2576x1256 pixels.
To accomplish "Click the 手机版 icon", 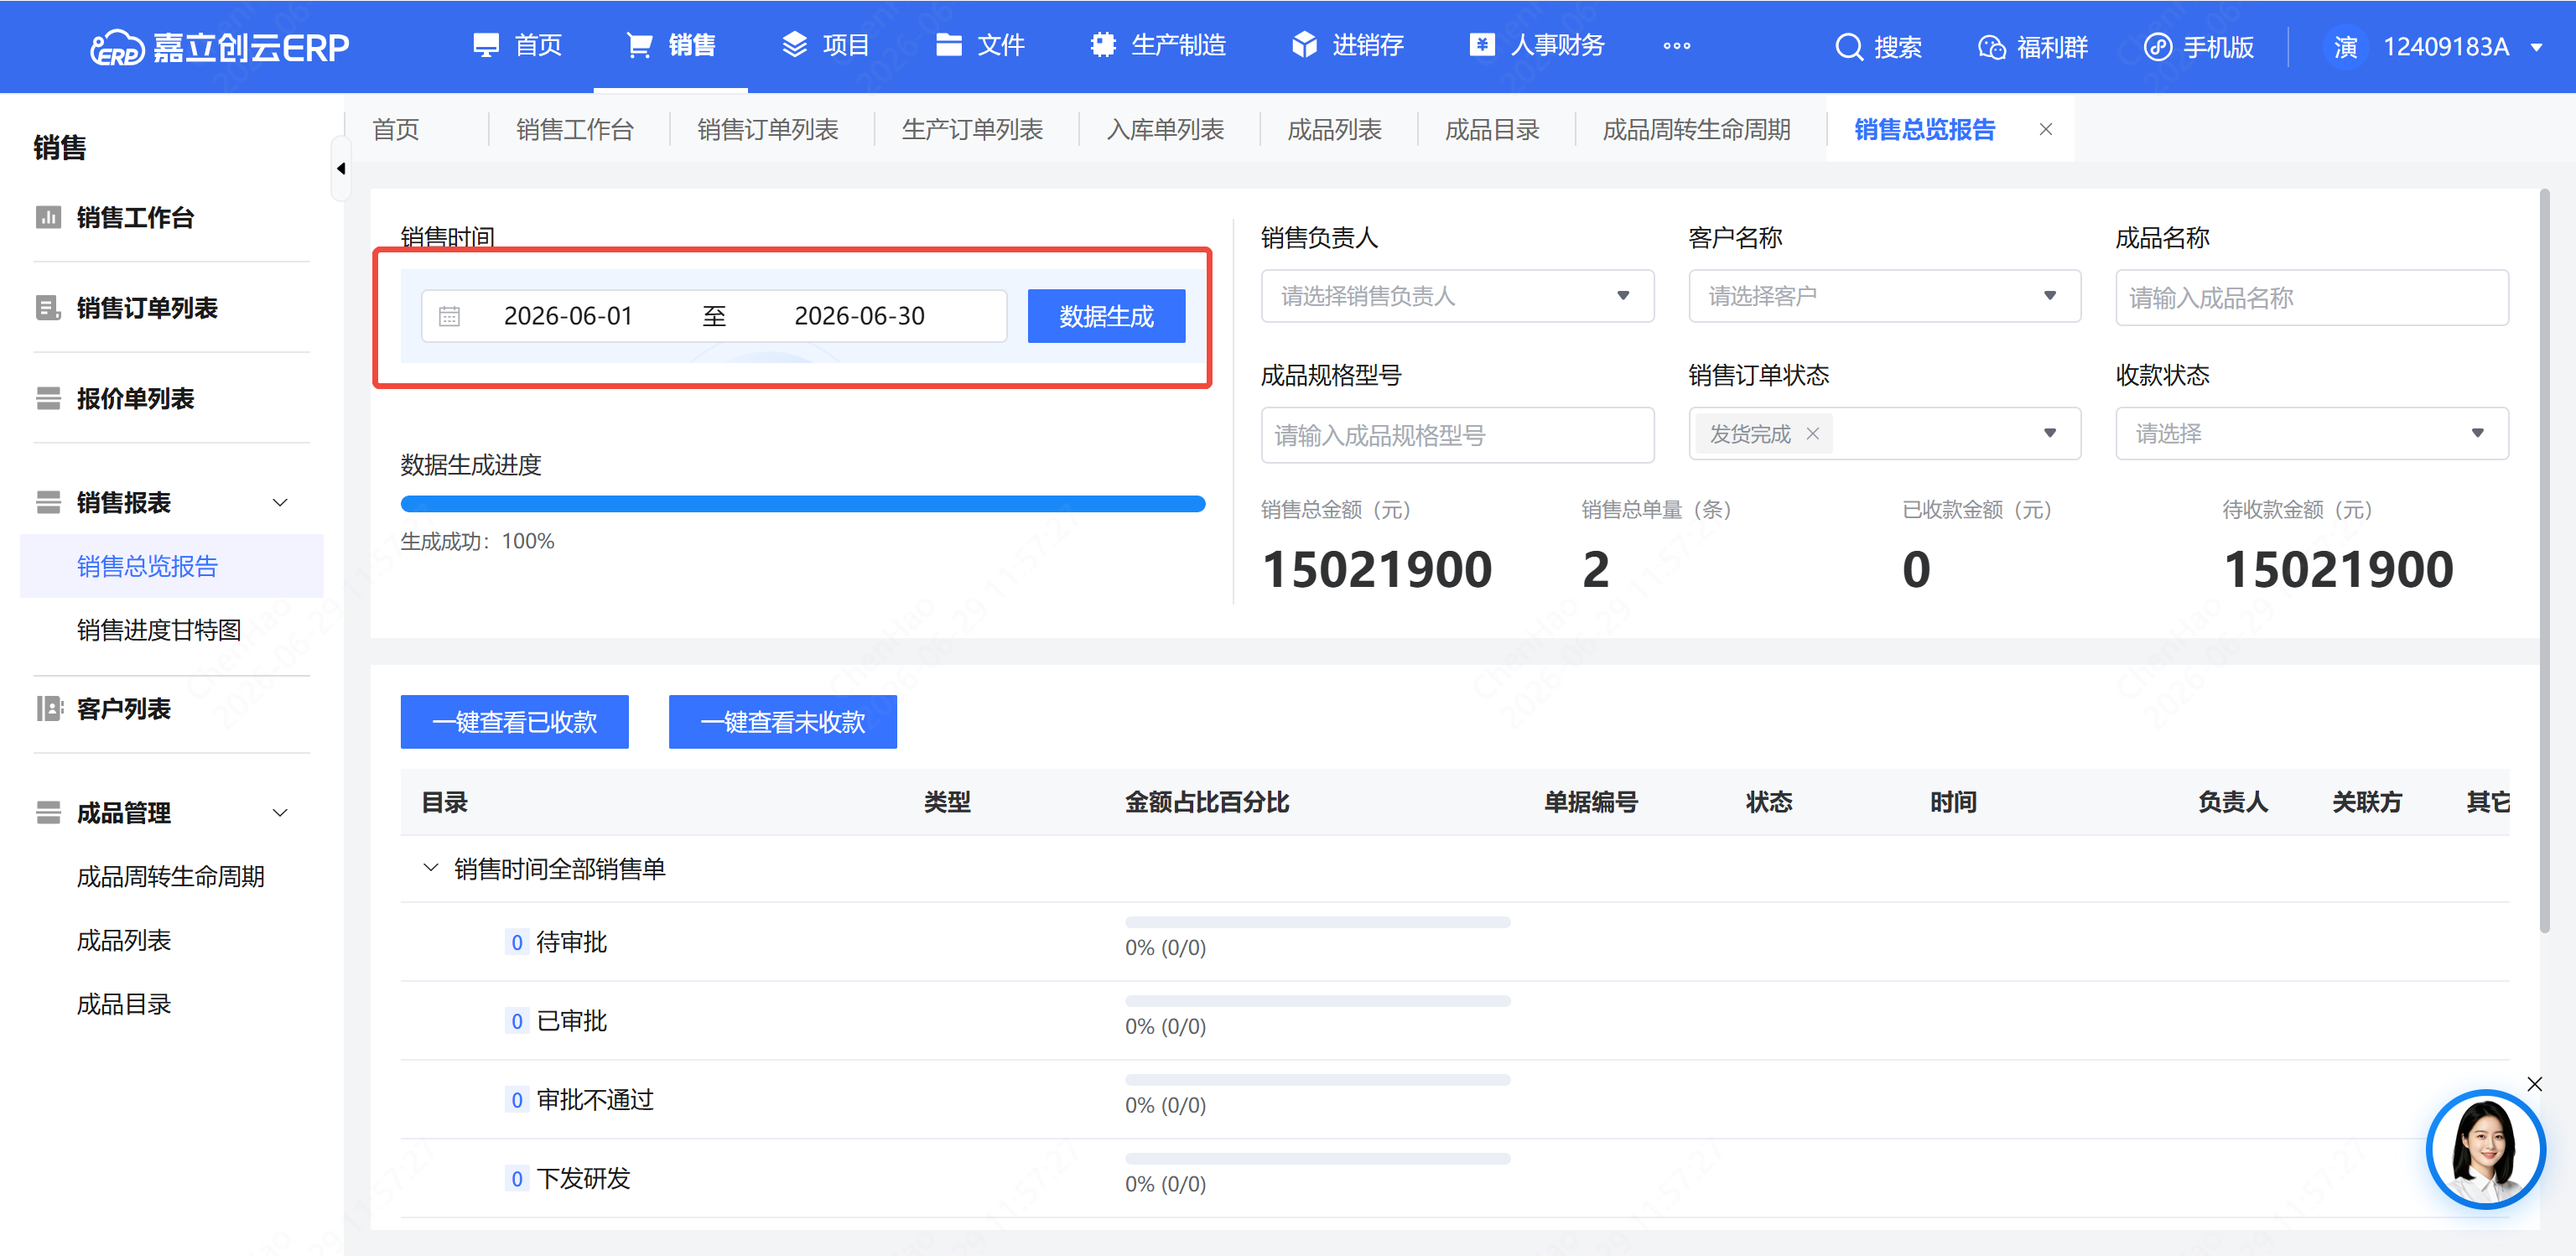I will pyautogui.click(x=2157, y=47).
